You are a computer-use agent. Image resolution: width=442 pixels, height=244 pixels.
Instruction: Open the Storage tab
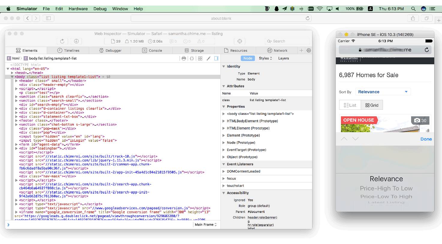pos(194,51)
